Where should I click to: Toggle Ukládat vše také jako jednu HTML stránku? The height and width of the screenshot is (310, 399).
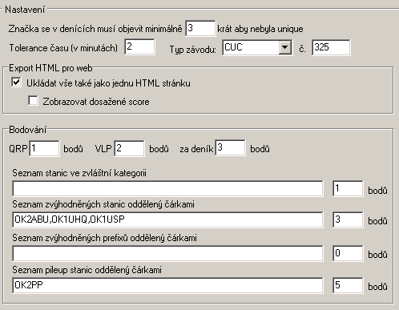pos(16,83)
